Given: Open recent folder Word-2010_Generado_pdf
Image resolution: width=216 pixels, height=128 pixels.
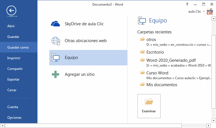Looking at the screenshot, I should (x=171, y=60).
